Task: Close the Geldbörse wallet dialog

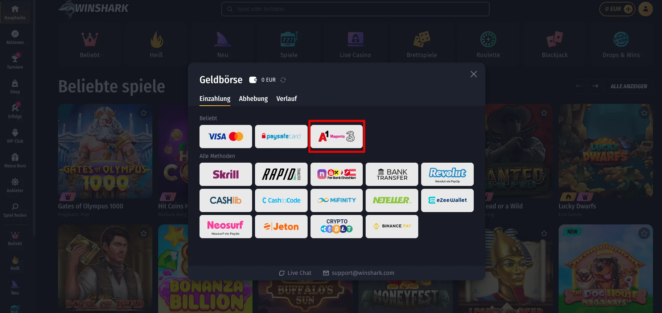Action: click(x=474, y=74)
